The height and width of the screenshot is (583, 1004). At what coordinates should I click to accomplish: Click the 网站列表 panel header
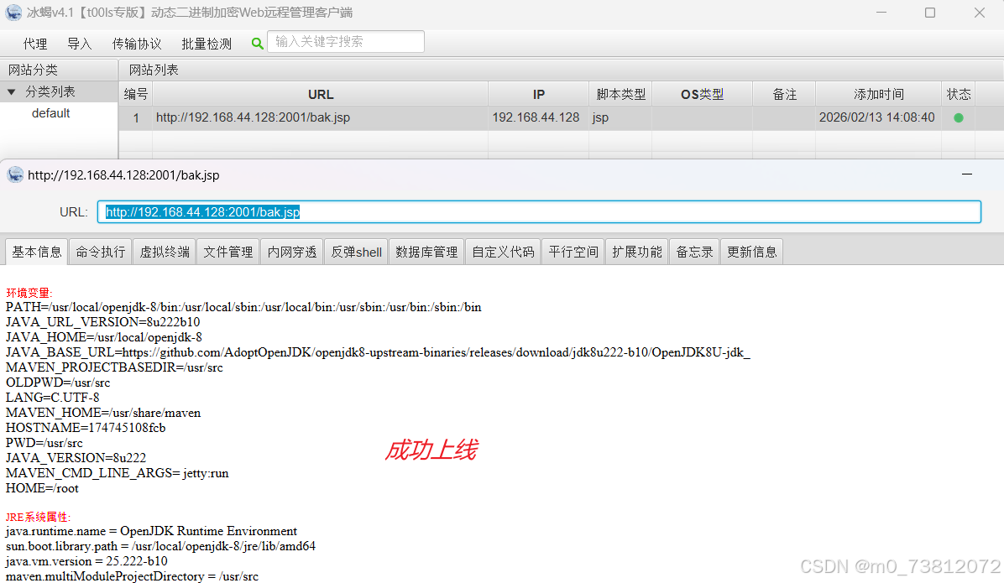(x=561, y=70)
